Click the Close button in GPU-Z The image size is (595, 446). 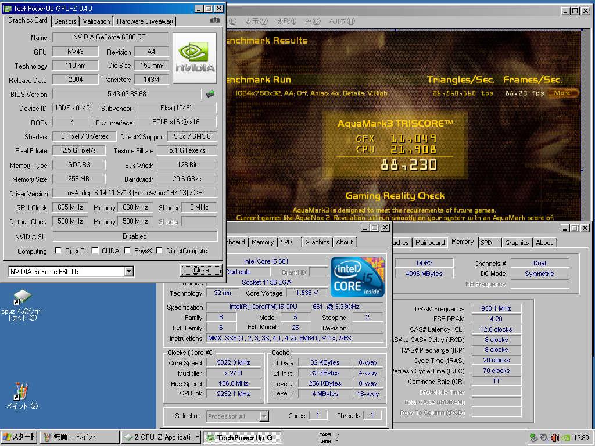tap(201, 270)
